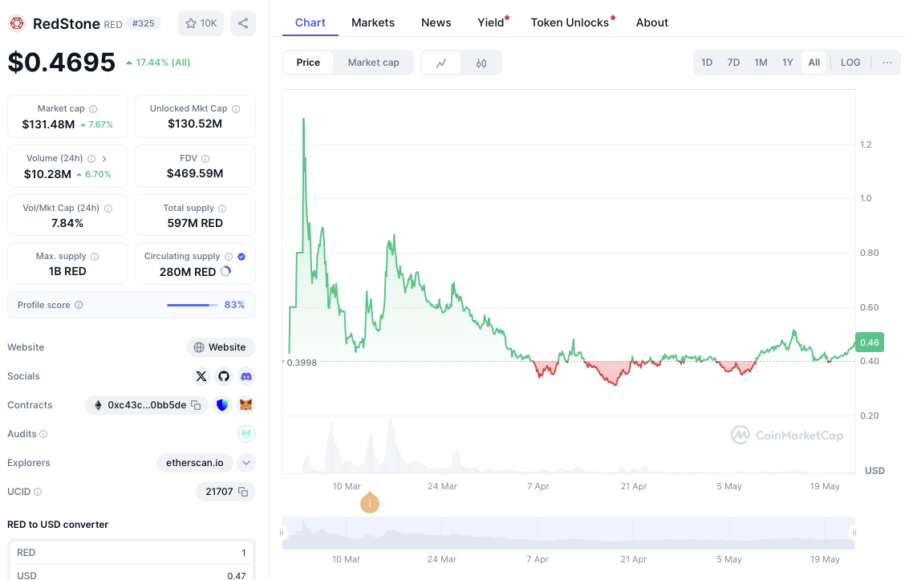Set chart range to 1M

coord(761,63)
